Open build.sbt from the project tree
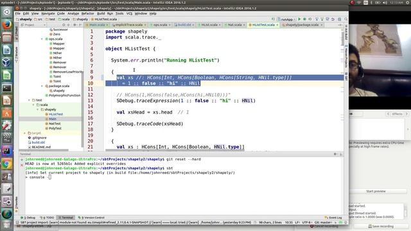Image resolution: width=411 pixels, height=231 pixels. pos(39,142)
